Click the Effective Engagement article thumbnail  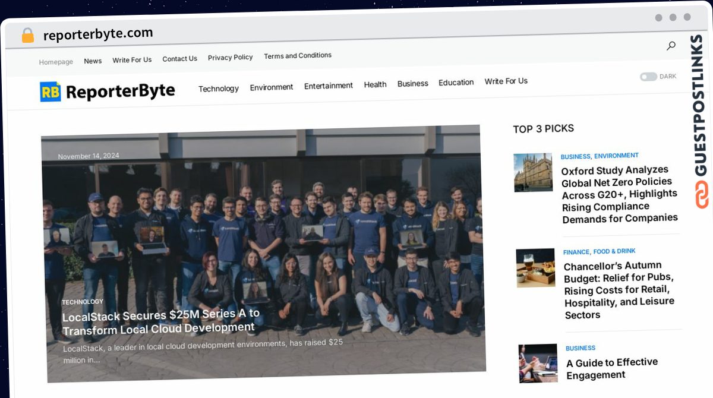(538, 363)
